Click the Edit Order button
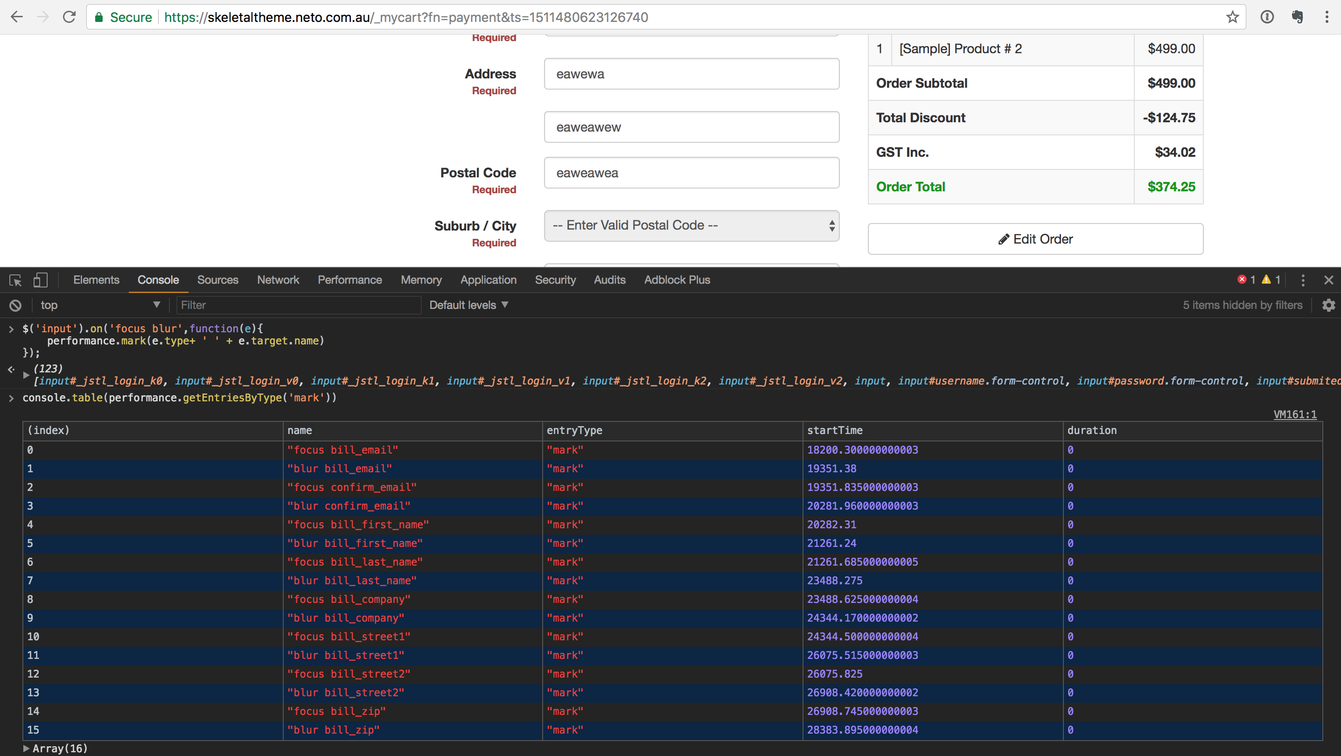 point(1035,239)
